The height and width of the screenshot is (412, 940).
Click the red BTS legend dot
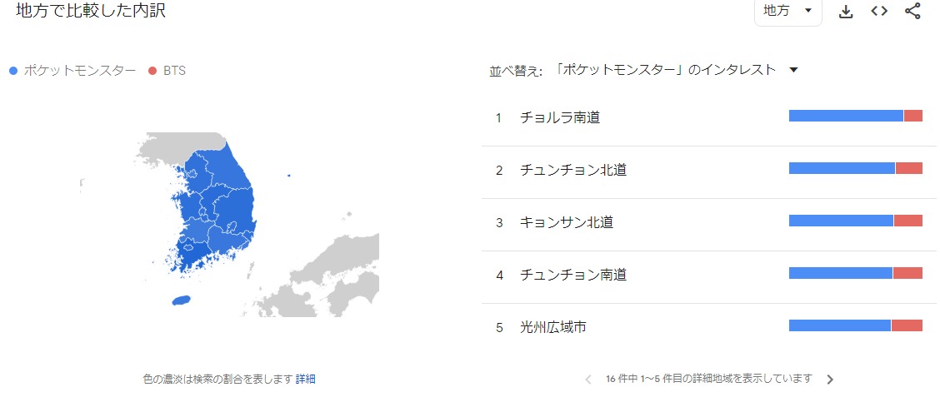click(x=152, y=71)
